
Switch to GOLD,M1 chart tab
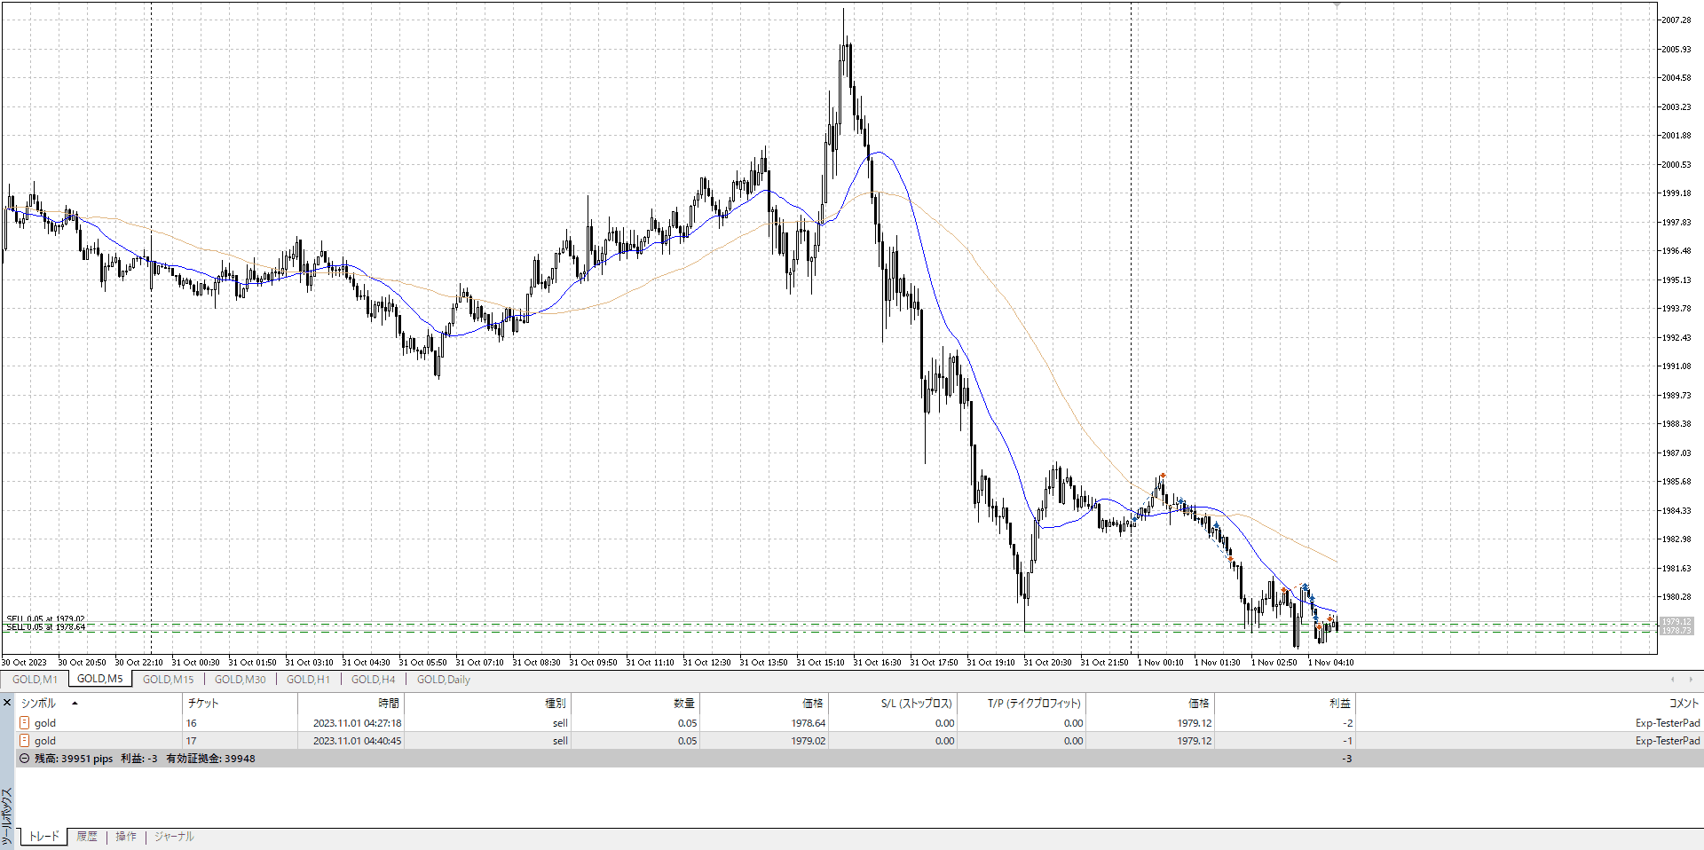[x=35, y=680]
